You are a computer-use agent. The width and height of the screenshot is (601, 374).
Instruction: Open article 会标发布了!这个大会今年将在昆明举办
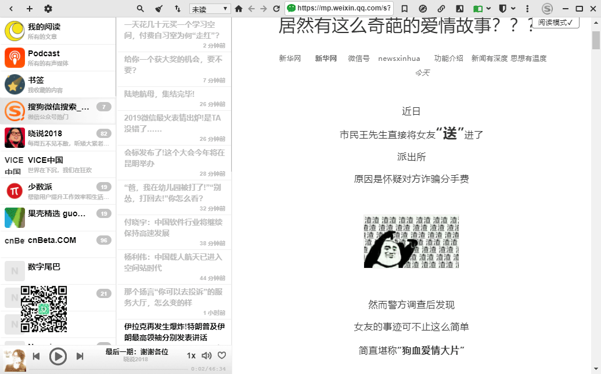174,163
